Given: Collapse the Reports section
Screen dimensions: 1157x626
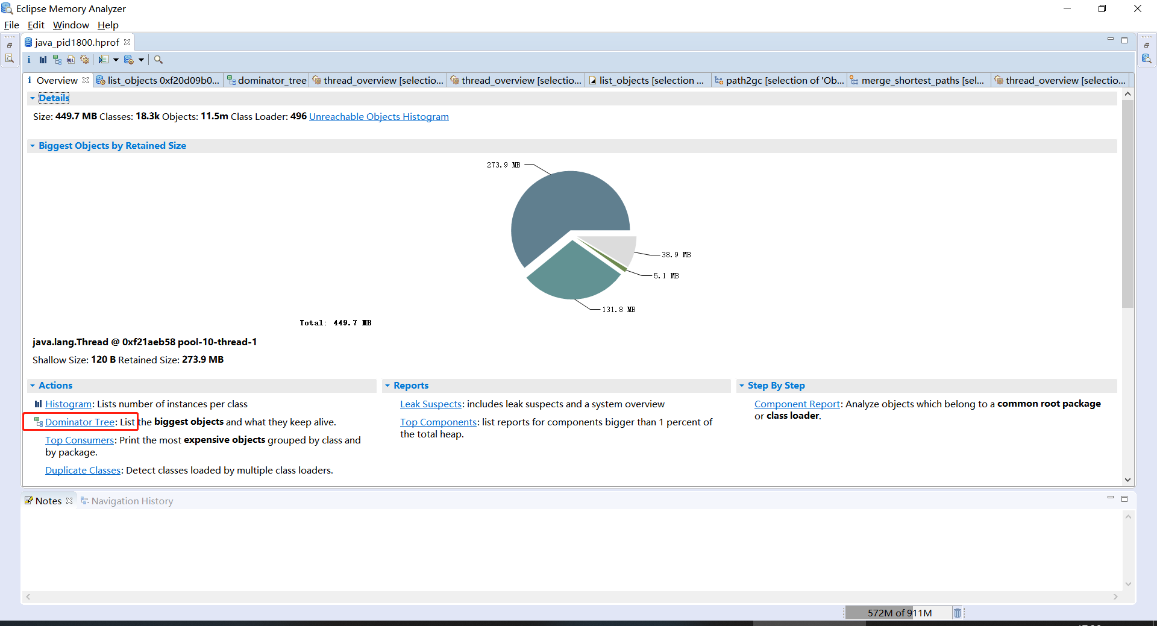Looking at the screenshot, I should click(387, 386).
